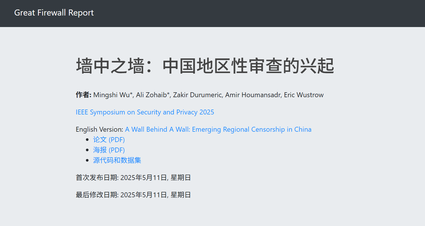Image resolution: width=425 pixels, height=226 pixels.
Task: Visit the source code and dataset page
Action: click(x=117, y=160)
